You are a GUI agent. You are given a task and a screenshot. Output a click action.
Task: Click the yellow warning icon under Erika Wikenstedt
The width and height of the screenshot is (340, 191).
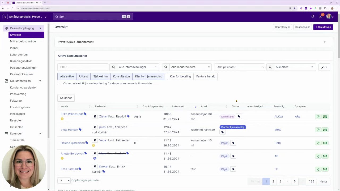[x=62, y=119]
